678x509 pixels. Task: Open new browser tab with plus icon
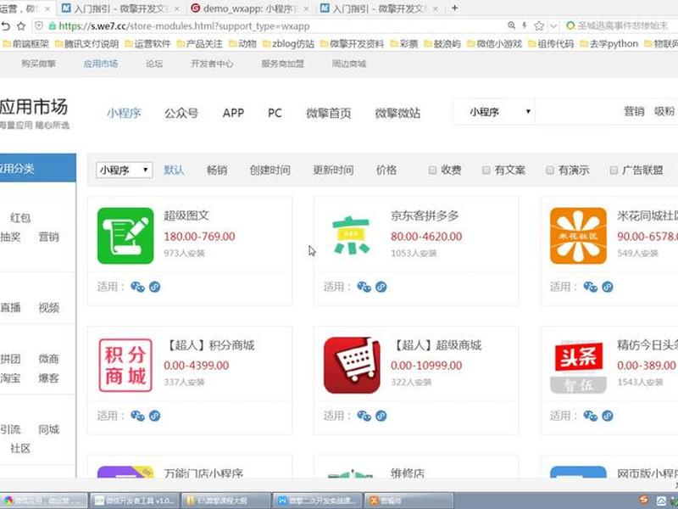click(454, 8)
